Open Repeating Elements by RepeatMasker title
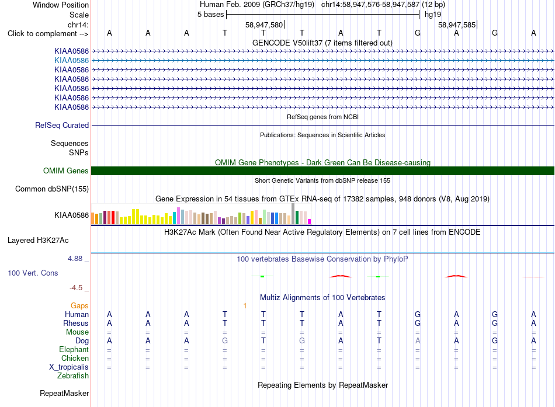This screenshot has height=407, width=555. point(322,385)
